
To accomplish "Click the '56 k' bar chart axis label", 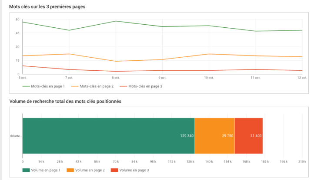I will point(97,162).
